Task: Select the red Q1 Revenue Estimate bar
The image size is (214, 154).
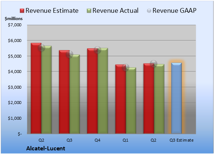Action: (120, 99)
